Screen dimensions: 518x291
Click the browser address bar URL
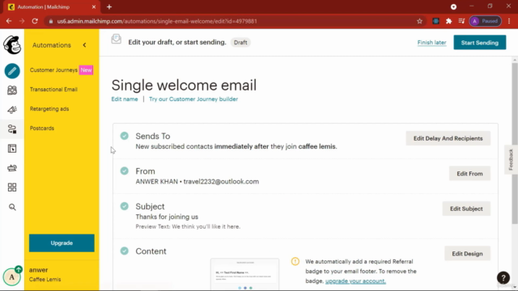pyautogui.click(x=157, y=21)
